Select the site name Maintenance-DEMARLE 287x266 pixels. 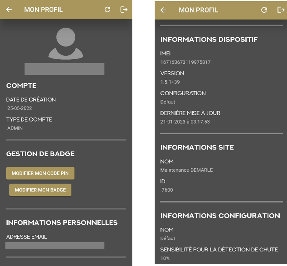[186, 170]
